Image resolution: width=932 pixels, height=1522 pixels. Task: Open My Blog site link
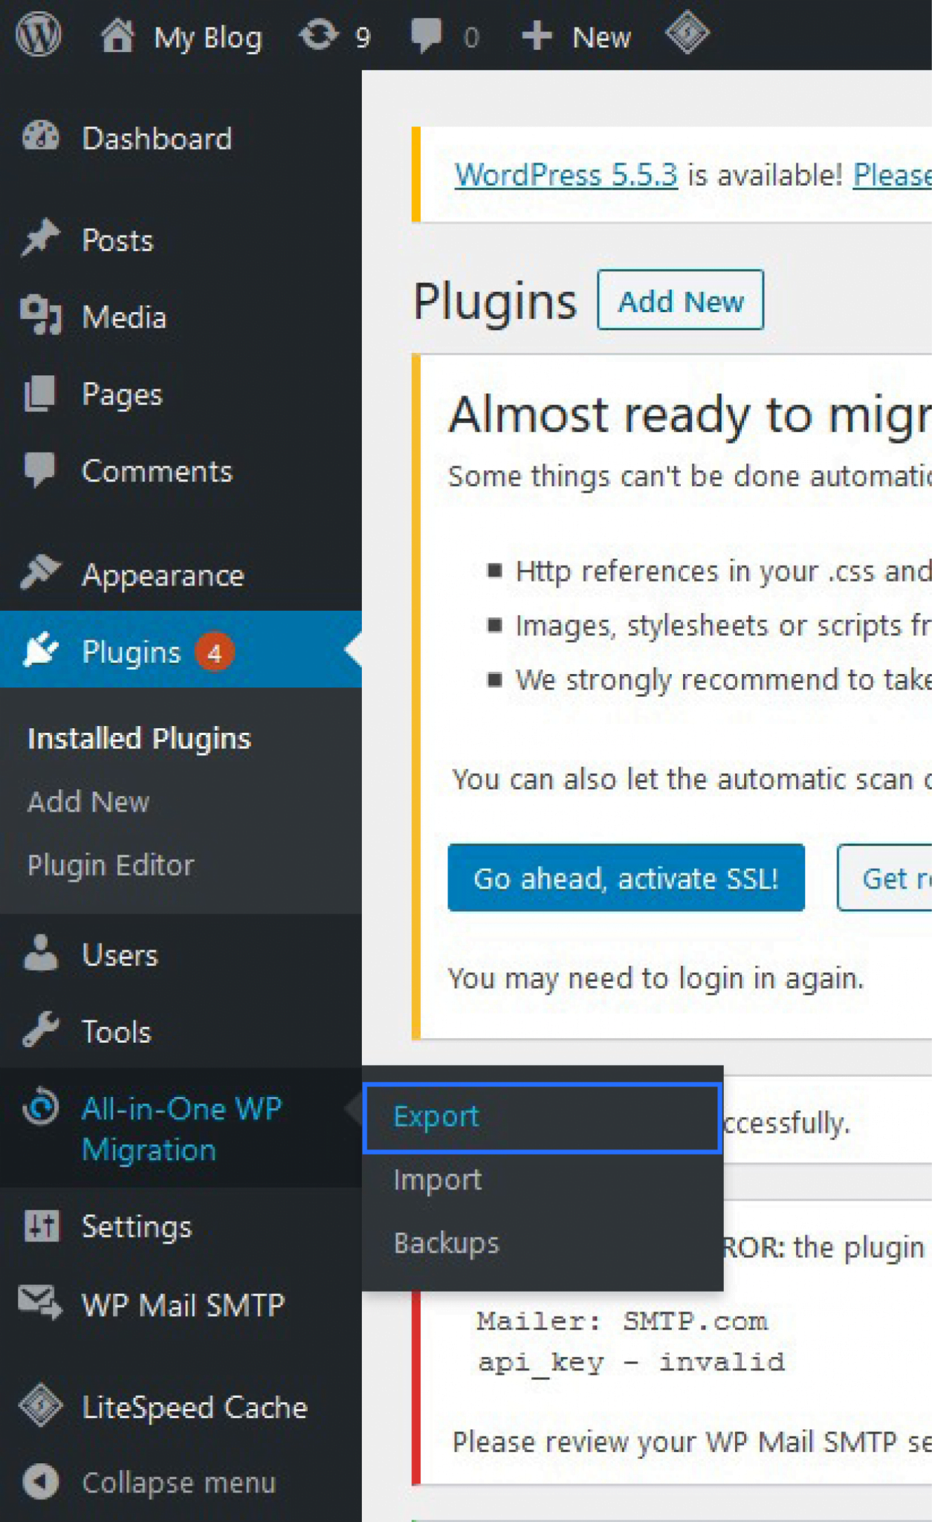point(208,36)
